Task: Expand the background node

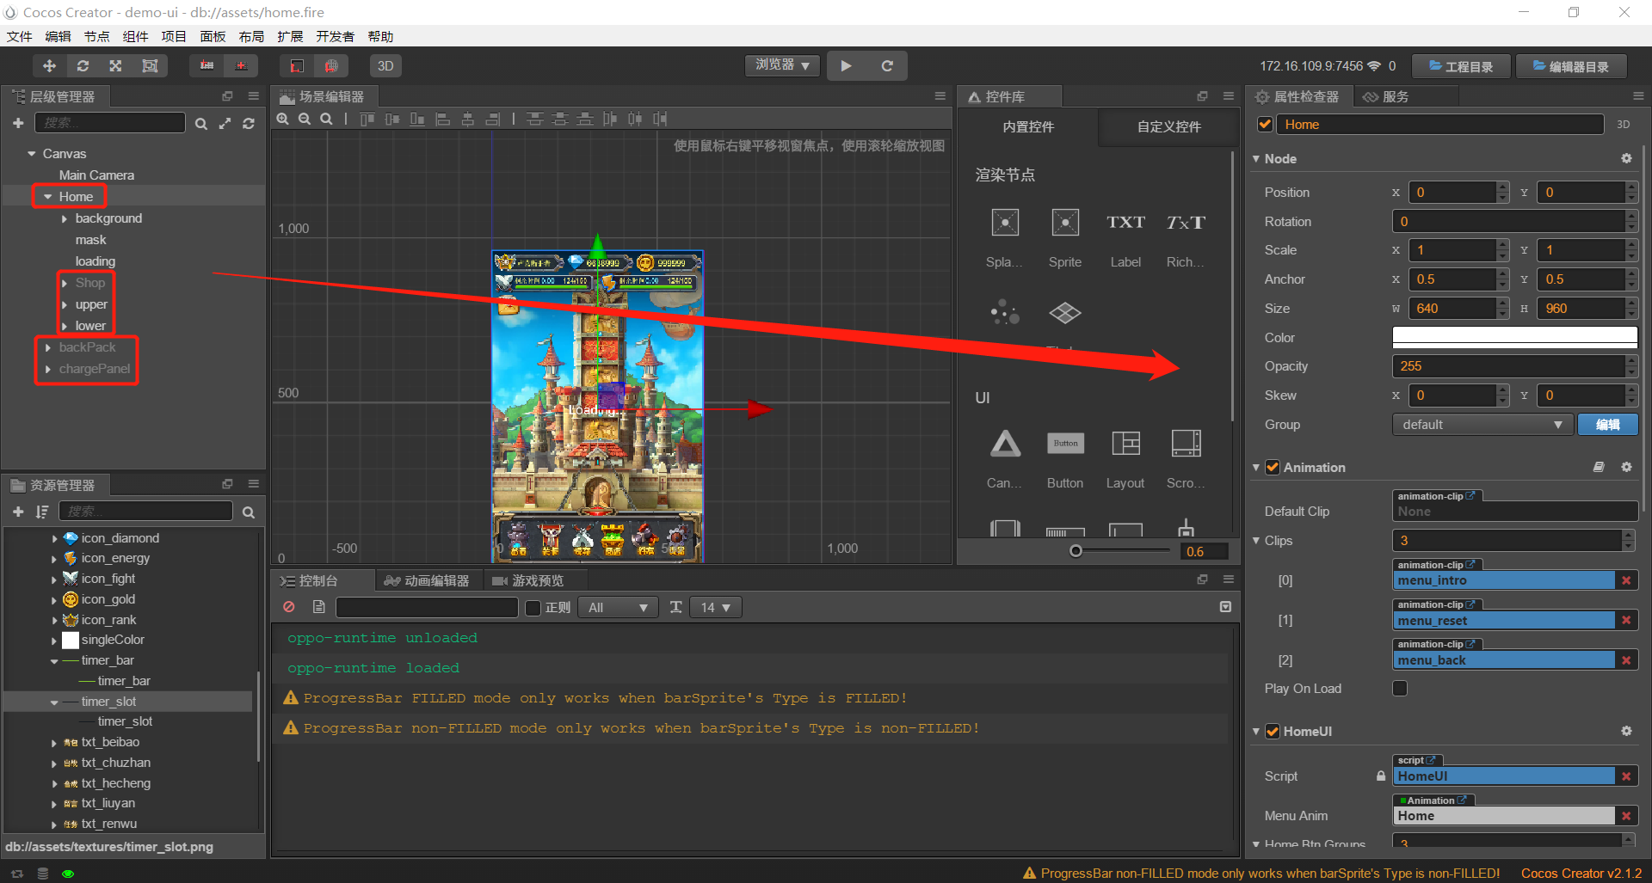Action: tap(65, 218)
